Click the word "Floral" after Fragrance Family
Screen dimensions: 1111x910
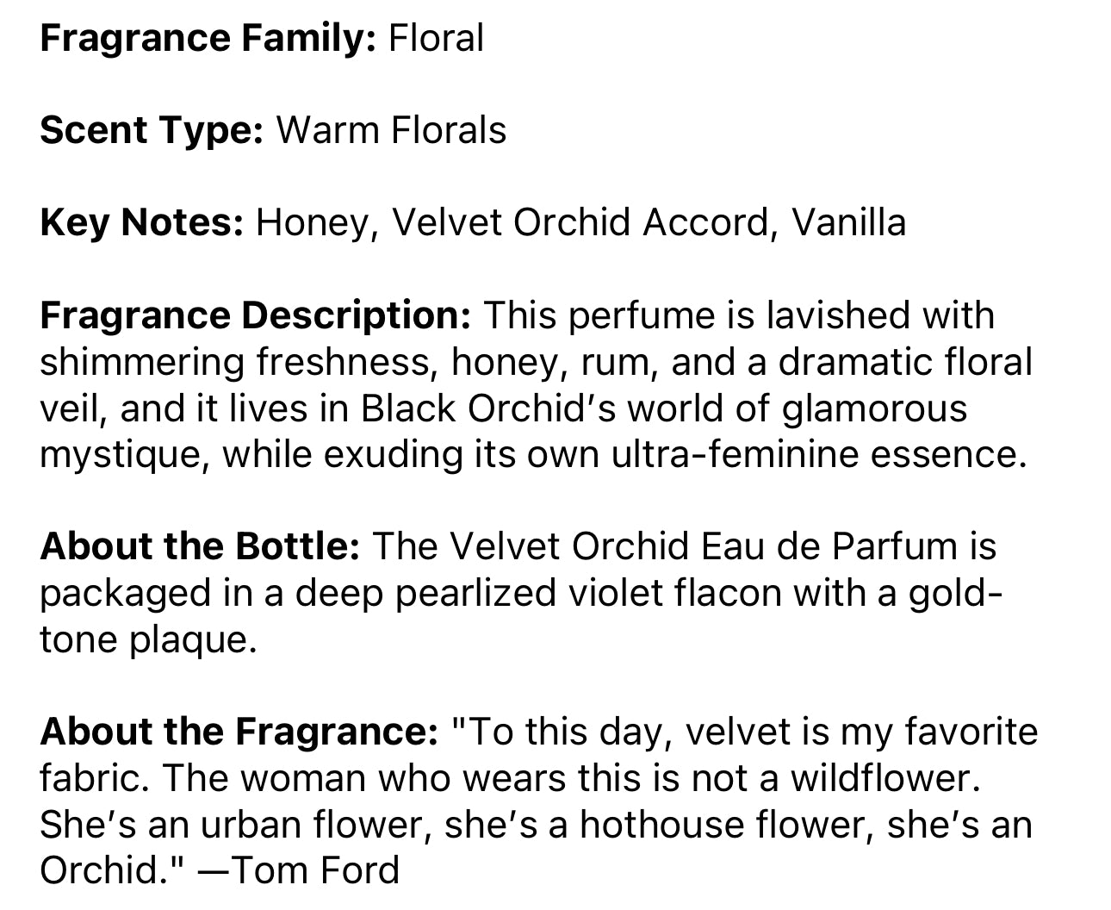click(436, 39)
